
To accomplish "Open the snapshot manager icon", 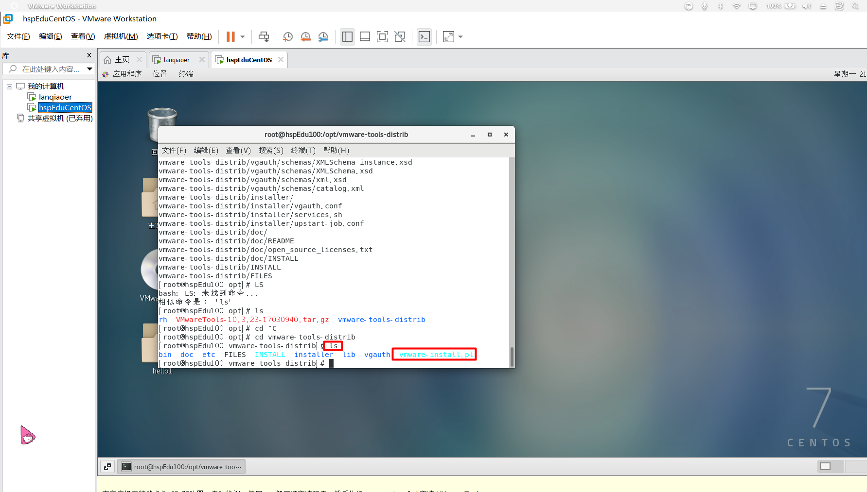I will [x=323, y=37].
